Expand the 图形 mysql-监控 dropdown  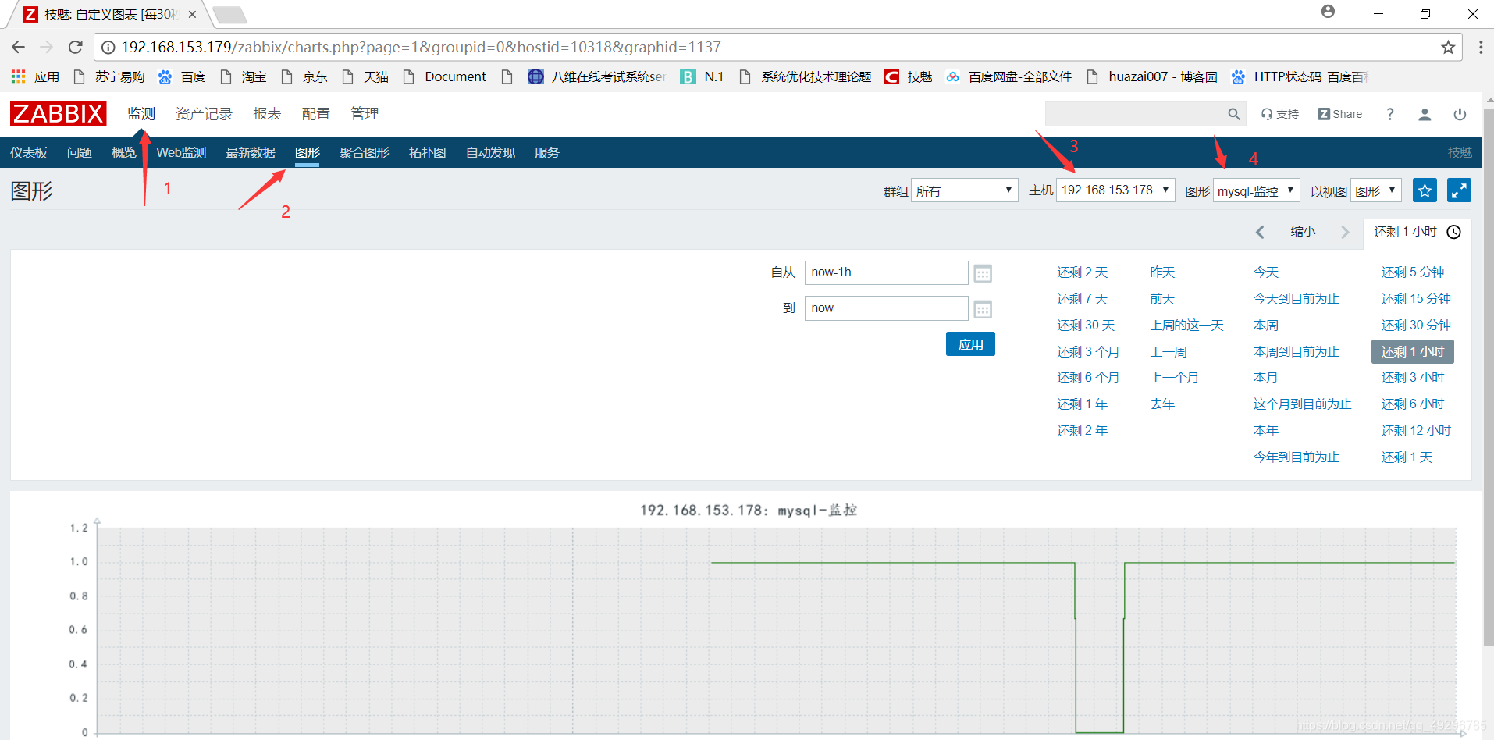pyautogui.click(x=1256, y=190)
